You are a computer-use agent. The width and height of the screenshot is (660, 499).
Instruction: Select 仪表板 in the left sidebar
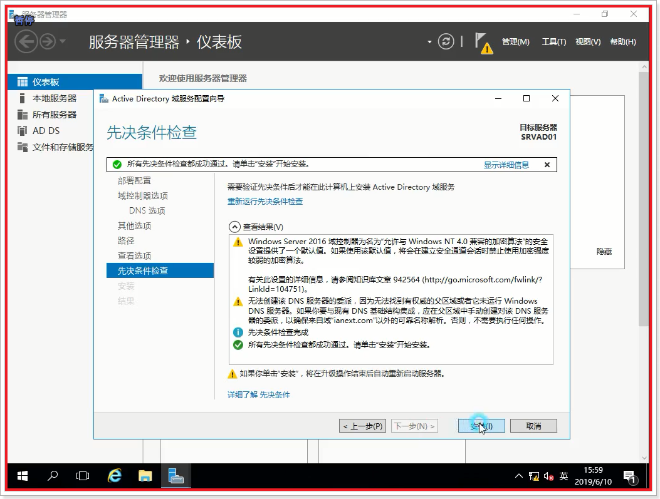(x=75, y=82)
